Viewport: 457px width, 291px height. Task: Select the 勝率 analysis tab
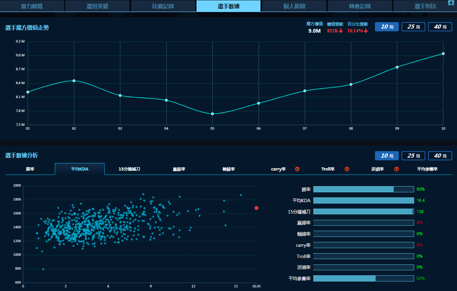pyautogui.click(x=30, y=169)
